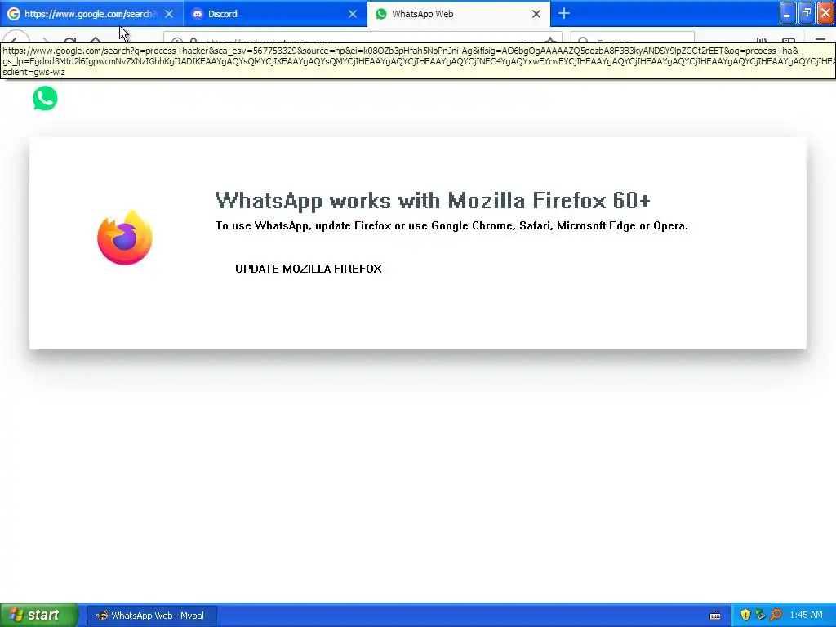Click the 1:45 AM system clock
This screenshot has height=627, width=836.
(806, 616)
